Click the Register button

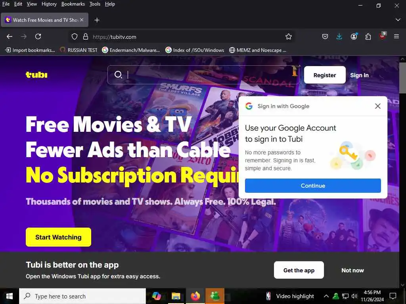325,75
